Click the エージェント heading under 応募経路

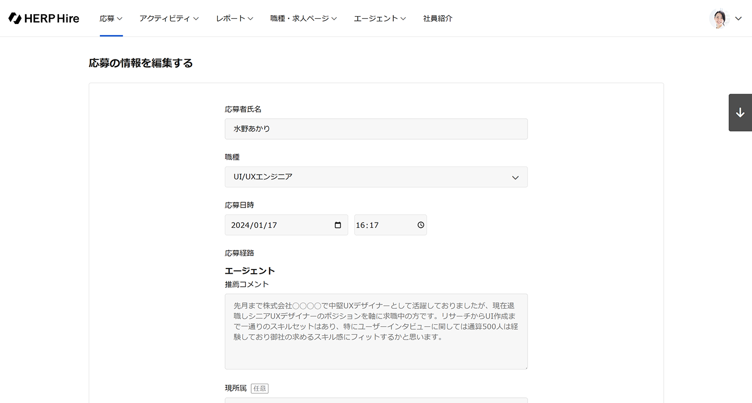250,271
